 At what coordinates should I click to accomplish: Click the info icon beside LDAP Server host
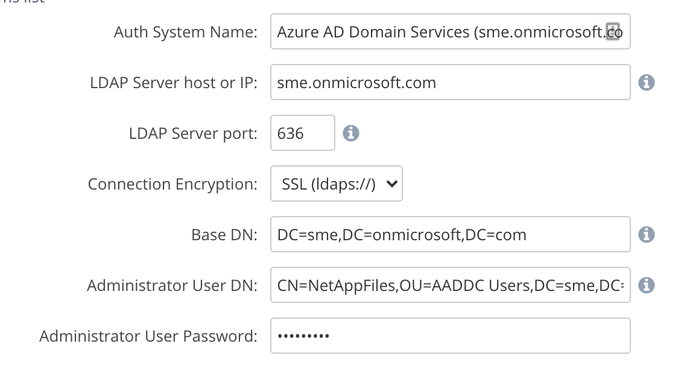coord(647,82)
